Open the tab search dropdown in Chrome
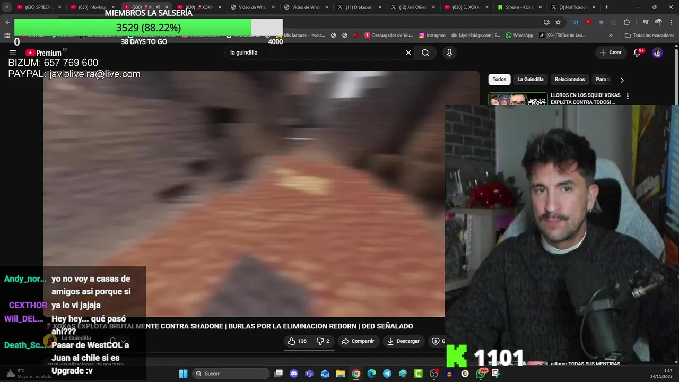The height and width of the screenshot is (382, 679). (x=7, y=7)
